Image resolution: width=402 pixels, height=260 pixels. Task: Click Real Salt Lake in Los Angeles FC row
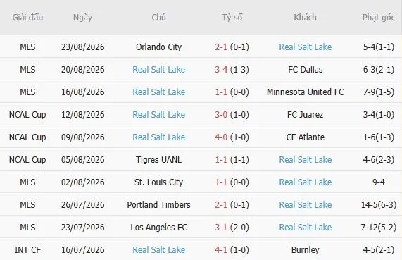(305, 228)
